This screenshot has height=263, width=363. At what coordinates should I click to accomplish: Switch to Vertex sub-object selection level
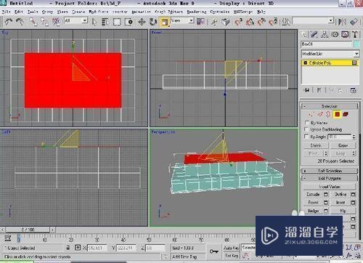click(x=311, y=114)
